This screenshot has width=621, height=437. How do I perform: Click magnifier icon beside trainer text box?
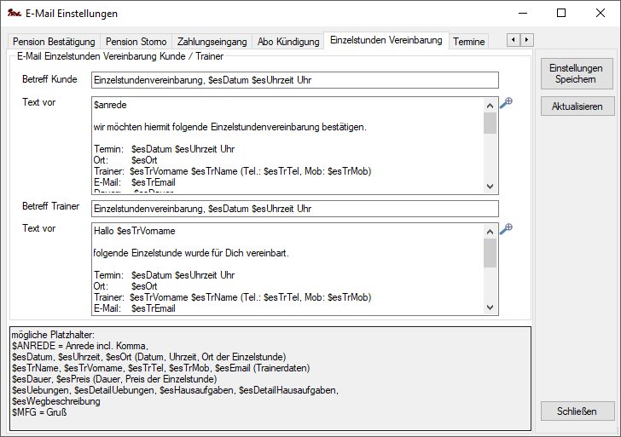click(x=505, y=229)
